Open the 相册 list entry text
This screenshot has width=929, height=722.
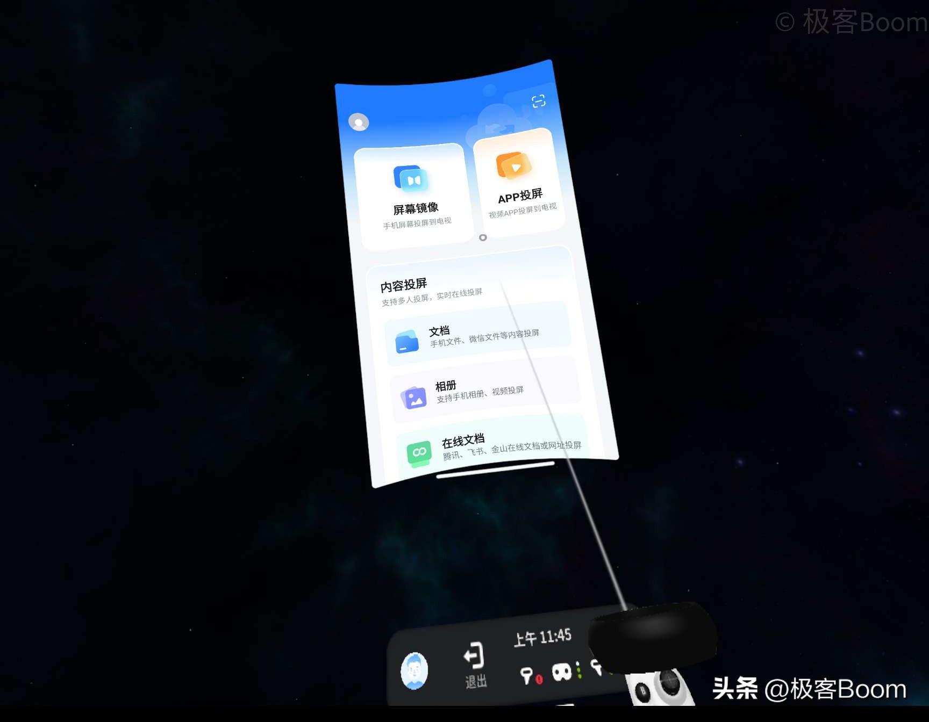(446, 386)
